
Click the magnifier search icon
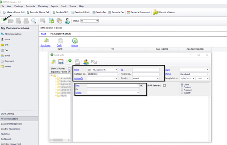click(x=34, y=21)
